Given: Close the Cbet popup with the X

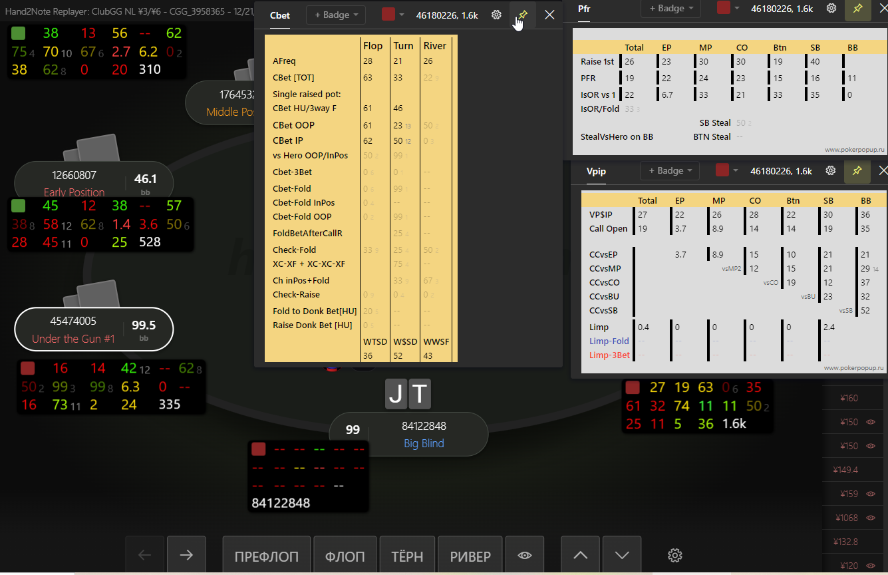Looking at the screenshot, I should coord(549,15).
